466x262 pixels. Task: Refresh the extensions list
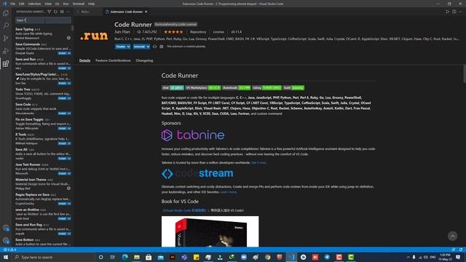(55, 12)
